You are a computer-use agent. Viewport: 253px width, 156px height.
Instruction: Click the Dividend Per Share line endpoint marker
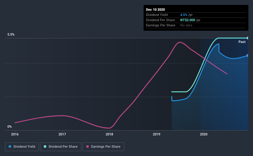tap(248, 38)
